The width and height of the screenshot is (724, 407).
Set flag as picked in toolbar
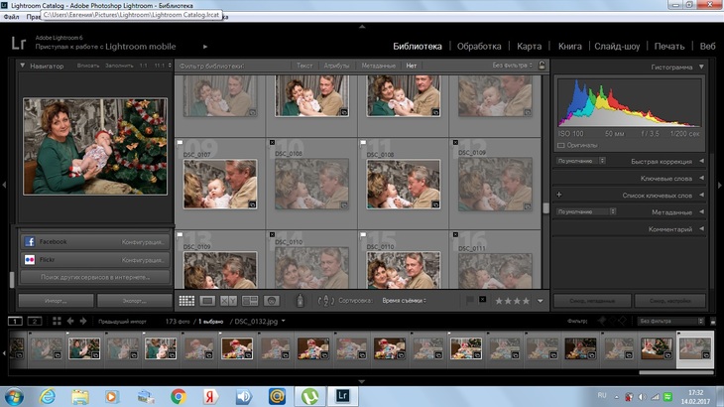(x=470, y=300)
